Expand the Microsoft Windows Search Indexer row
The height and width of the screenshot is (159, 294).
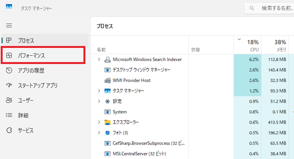(99, 59)
